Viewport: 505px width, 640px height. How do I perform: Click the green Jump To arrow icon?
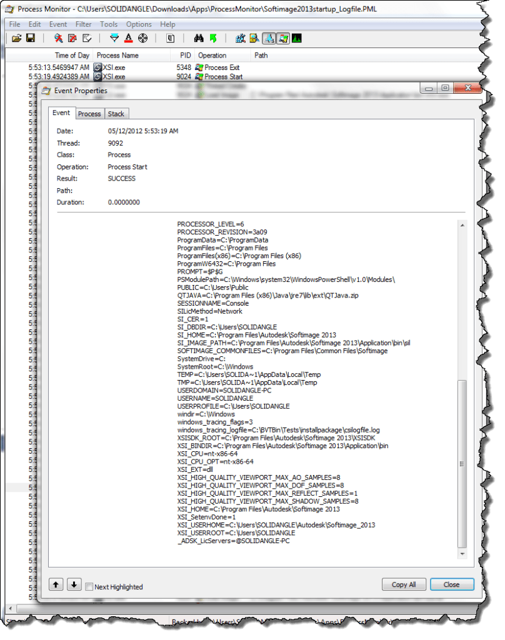click(213, 39)
